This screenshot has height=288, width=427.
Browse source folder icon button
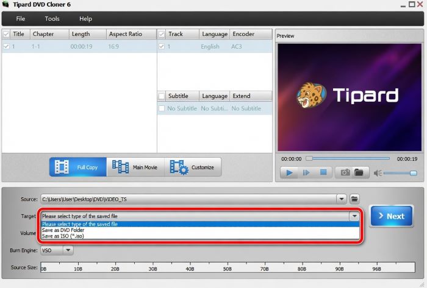click(354, 199)
